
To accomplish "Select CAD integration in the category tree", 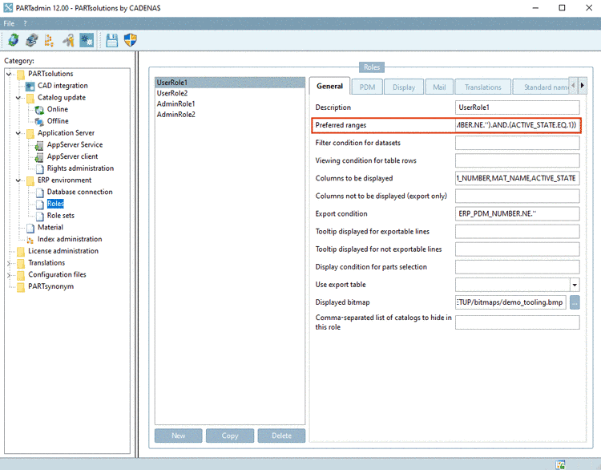I will pos(63,86).
